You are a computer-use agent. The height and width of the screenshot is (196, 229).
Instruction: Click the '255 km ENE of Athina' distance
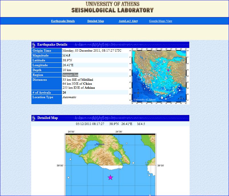pos(79,88)
